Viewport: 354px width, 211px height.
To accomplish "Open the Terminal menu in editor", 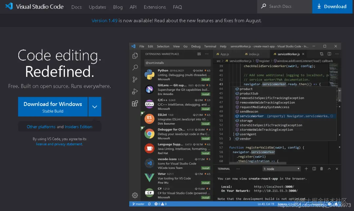I will (210, 46).
